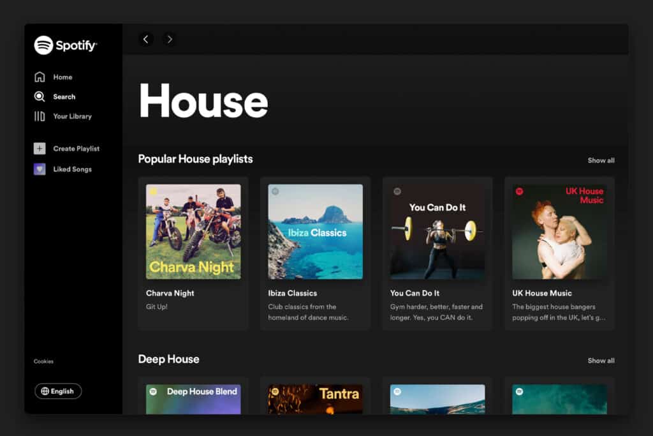Click 'Club classics from the homeland' description
This screenshot has width=653, height=436.
tap(308, 312)
